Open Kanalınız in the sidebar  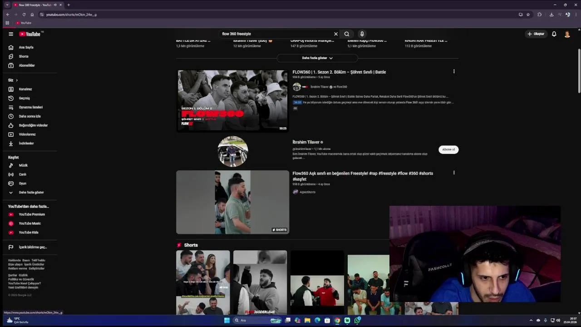[x=25, y=89]
